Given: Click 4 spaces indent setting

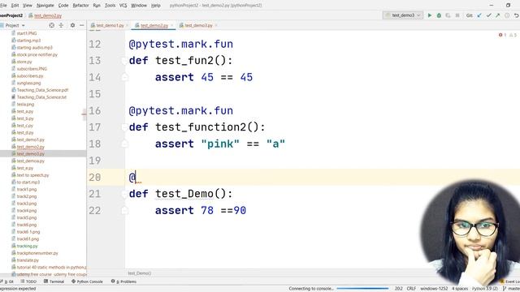Looking at the screenshot, I should (460, 289).
